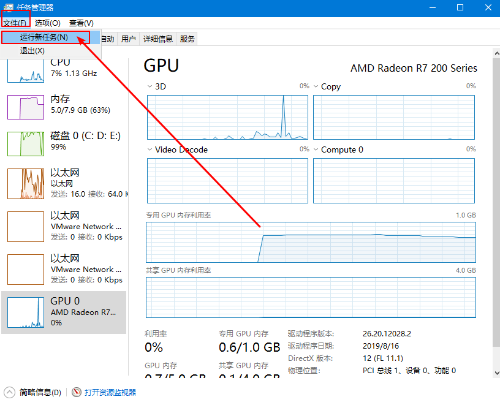
Task: Click the 专用 GPU 内存利用率 graph
Action: (x=310, y=242)
